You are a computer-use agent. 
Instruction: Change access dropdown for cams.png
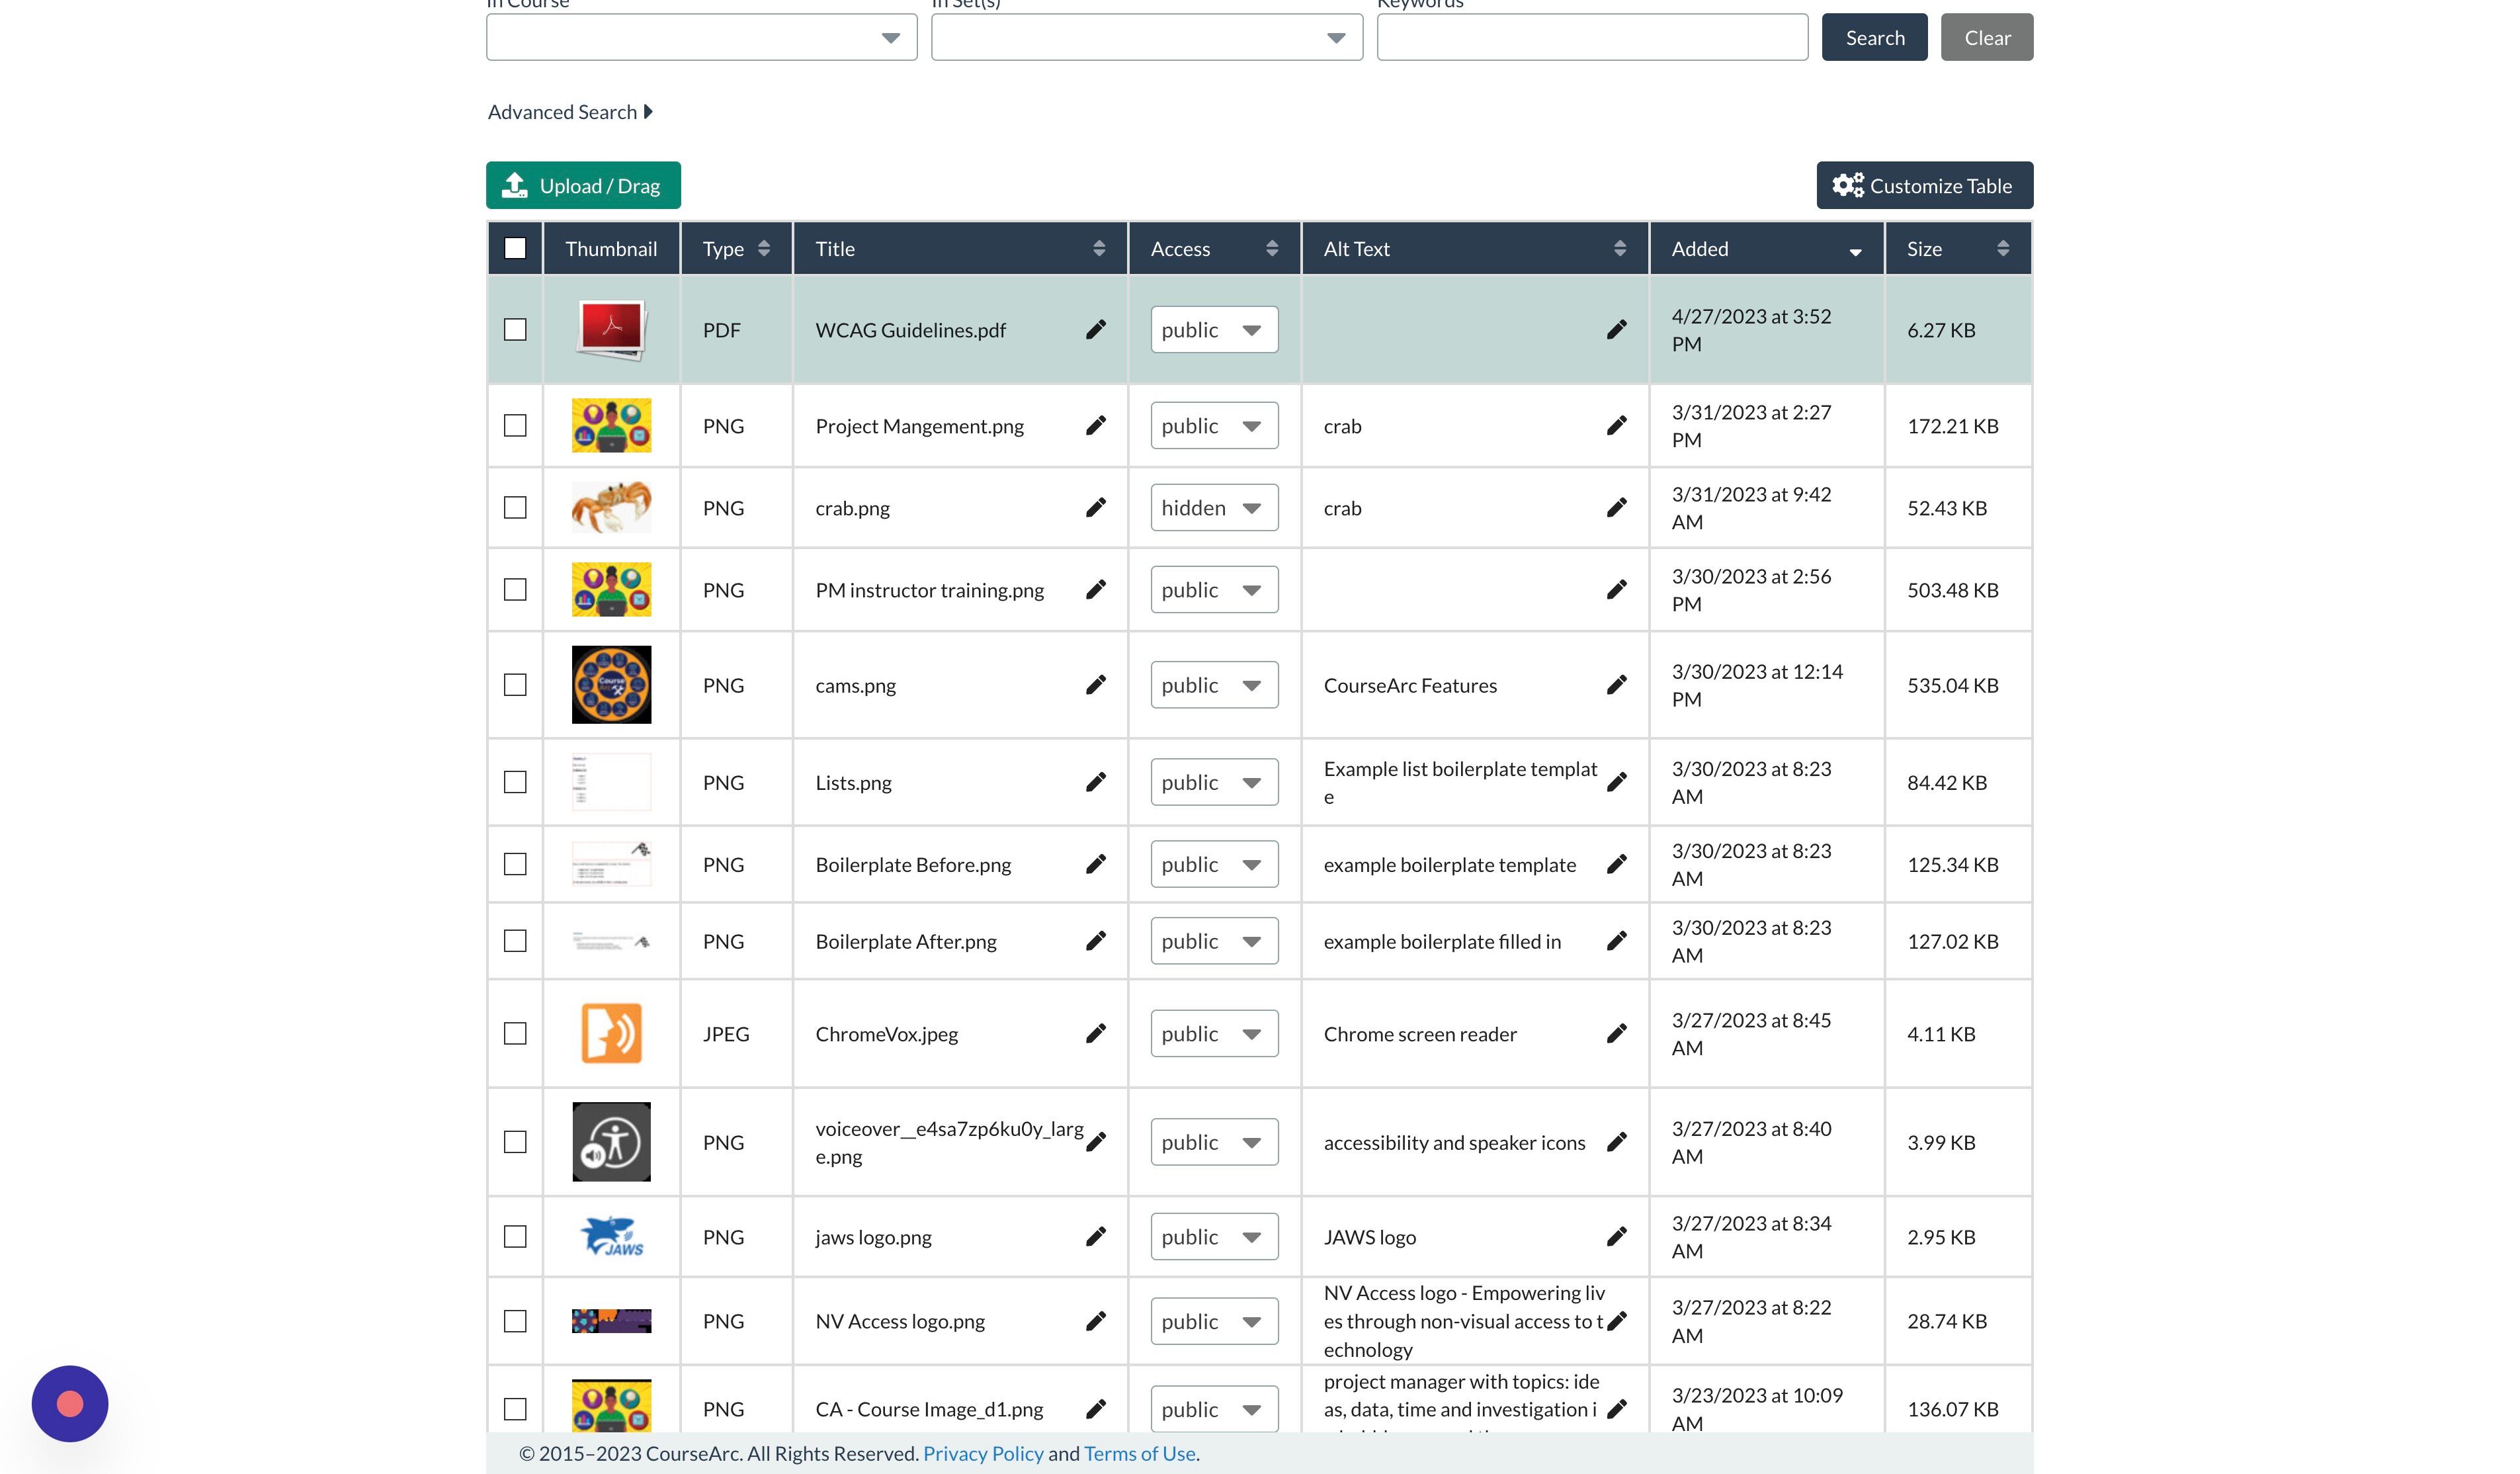tap(1214, 684)
